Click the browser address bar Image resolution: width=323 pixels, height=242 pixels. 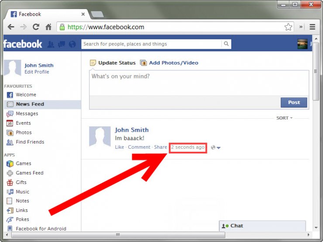tap(175, 27)
